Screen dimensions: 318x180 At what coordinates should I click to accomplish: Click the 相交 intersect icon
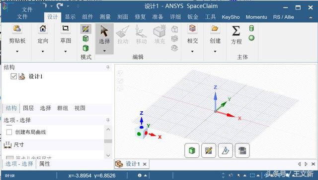(192, 29)
